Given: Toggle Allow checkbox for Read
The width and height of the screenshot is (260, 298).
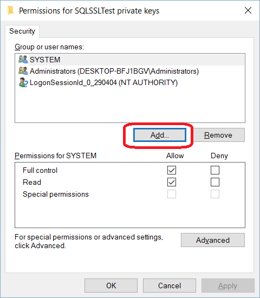Looking at the screenshot, I should click(172, 182).
